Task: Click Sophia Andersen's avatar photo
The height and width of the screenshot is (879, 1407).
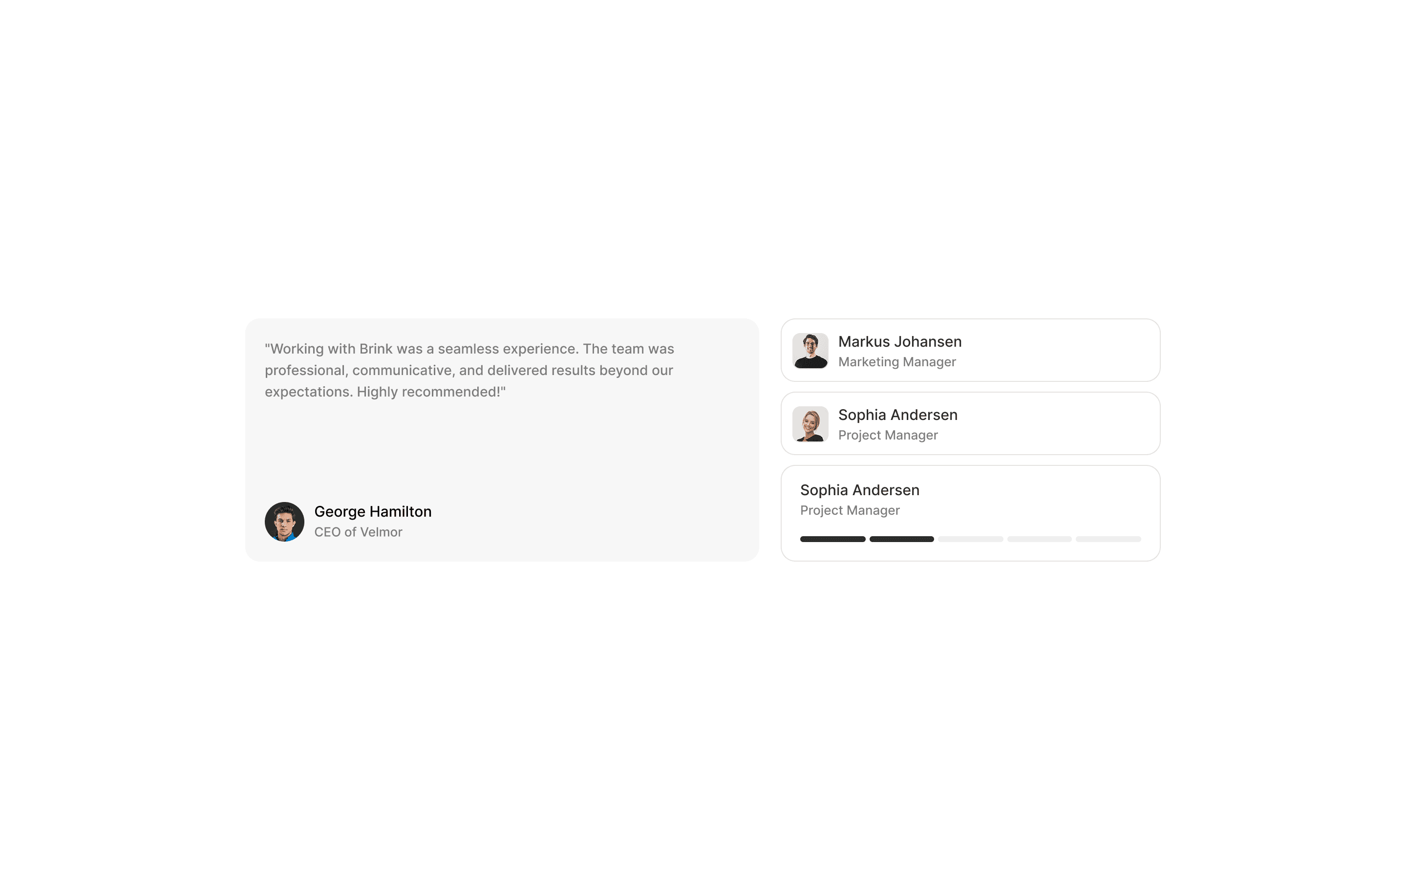Action: [810, 424]
